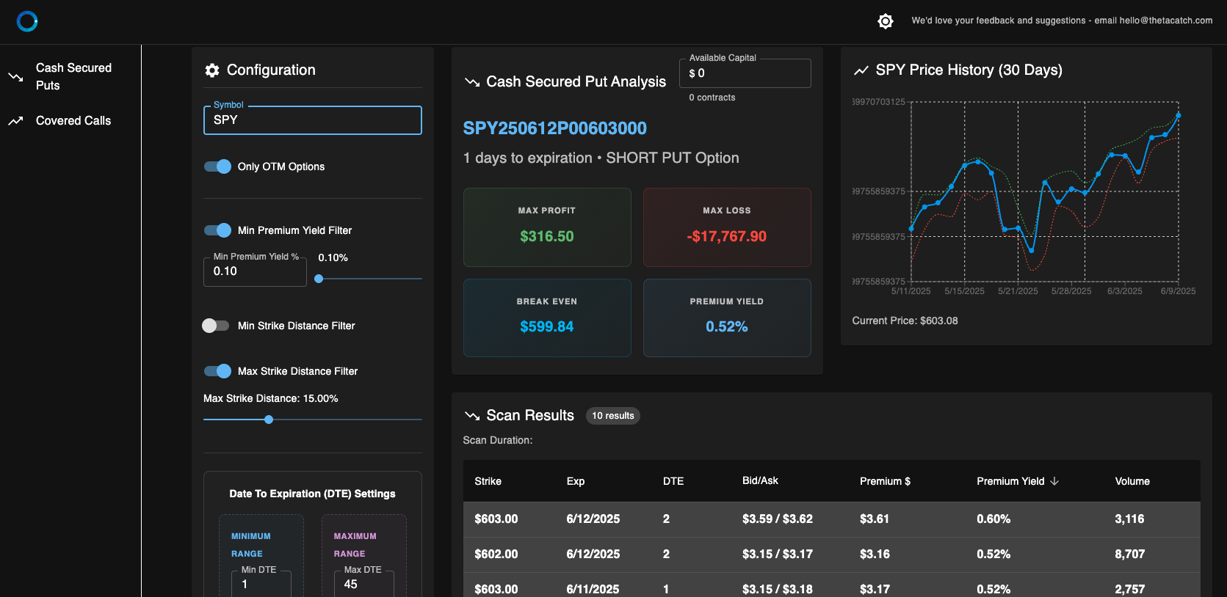Click the $3.59 / $3.62 bid/ask cell
The image size is (1227, 597).
[x=778, y=519]
